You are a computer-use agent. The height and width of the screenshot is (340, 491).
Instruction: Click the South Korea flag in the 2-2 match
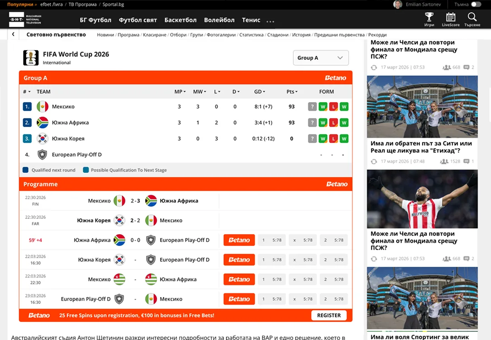pyautogui.click(x=119, y=221)
